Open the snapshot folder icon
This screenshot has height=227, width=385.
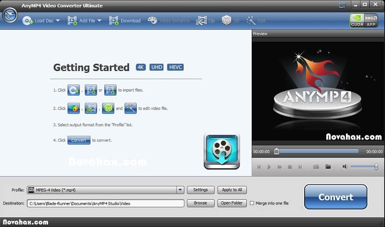coord(328,167)
